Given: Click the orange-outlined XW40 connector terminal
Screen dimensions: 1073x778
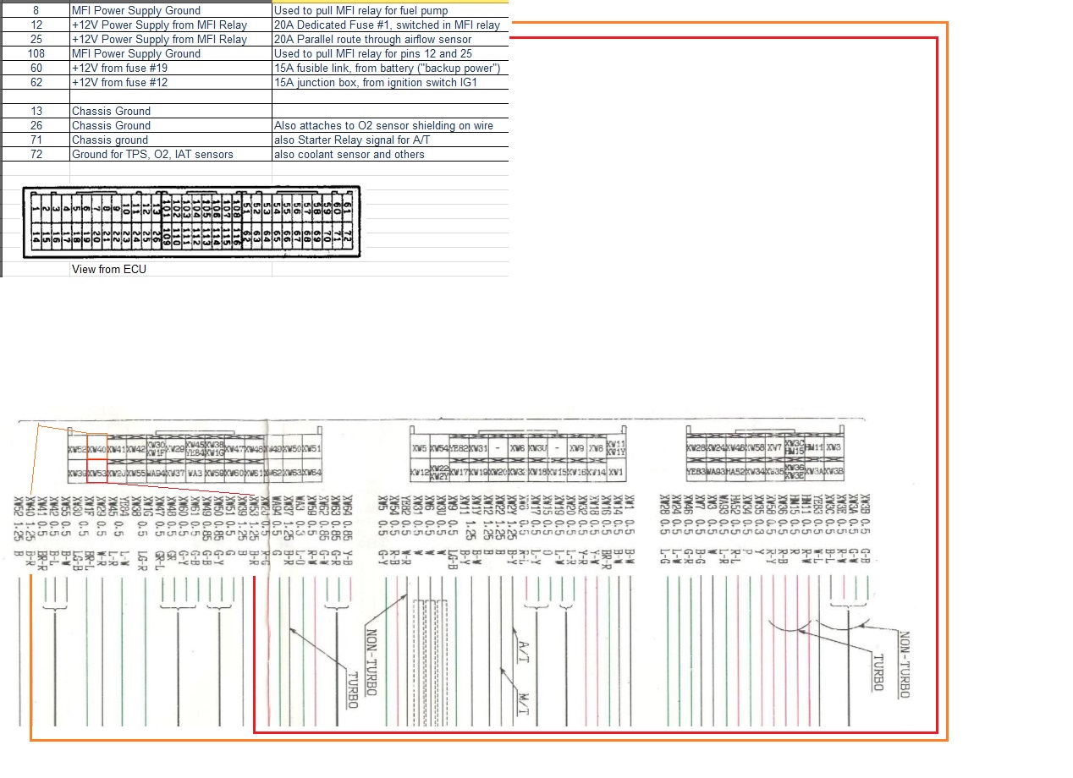Looking at the screenshot, I should tap(97, 449).
